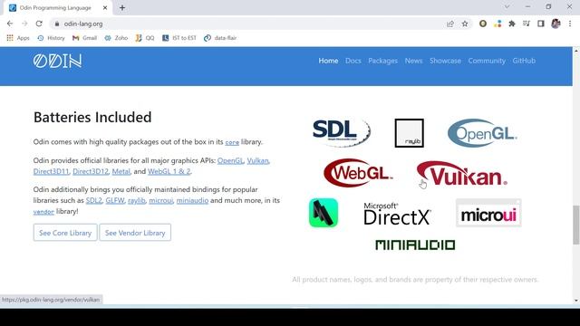This screenshot has height=326, width=580.
Task: Open the Showcase nav item
Action: tap(445, 61)
